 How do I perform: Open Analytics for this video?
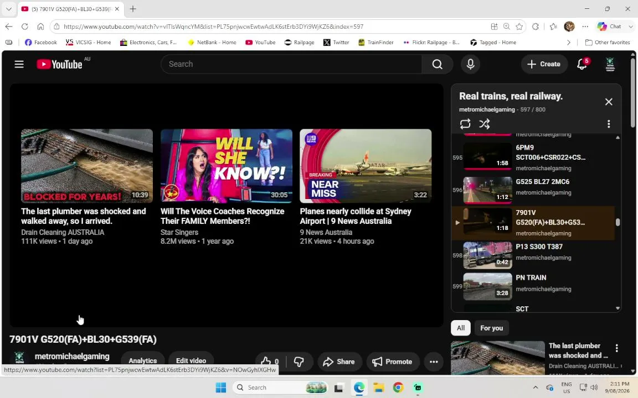tap(143, 360)
